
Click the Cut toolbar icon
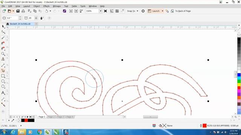(29, 11)
